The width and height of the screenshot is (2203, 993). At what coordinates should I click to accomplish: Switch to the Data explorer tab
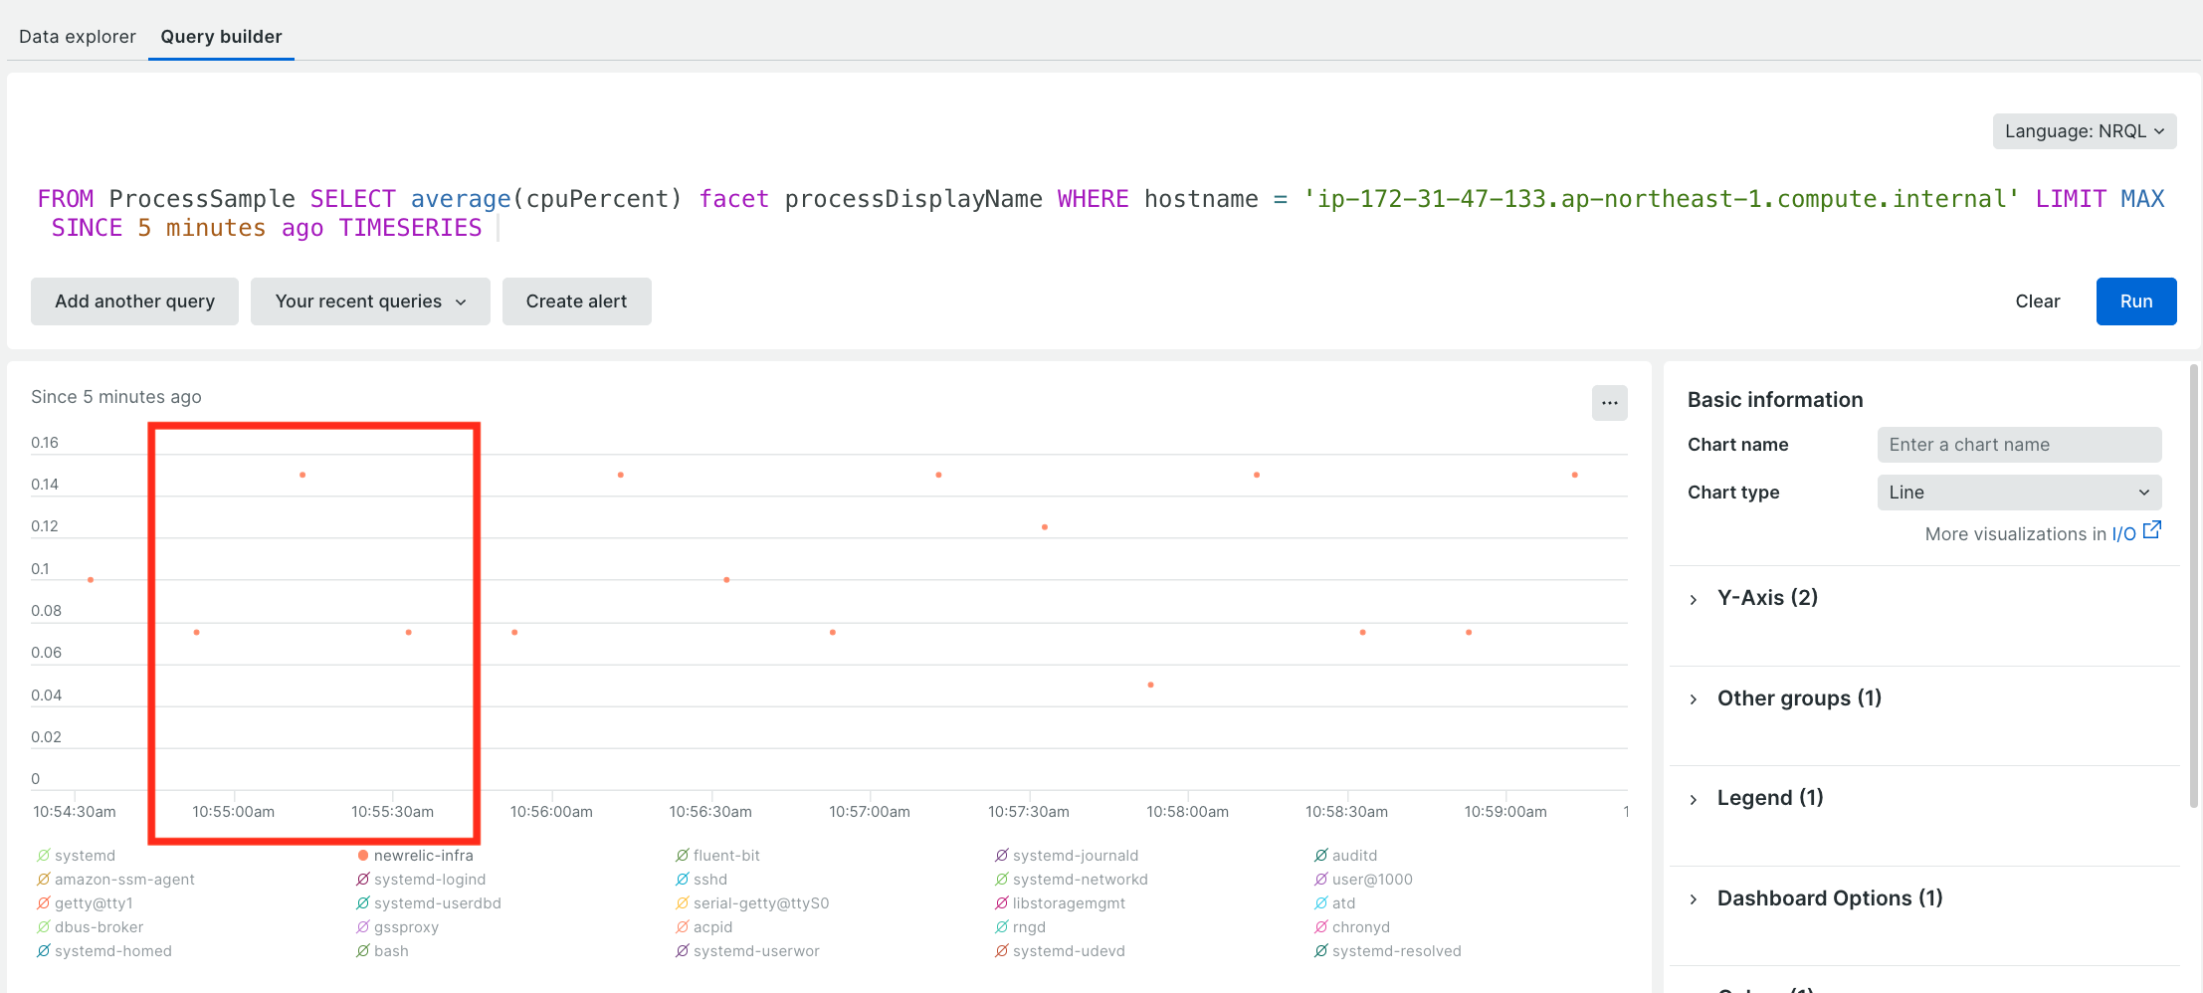pos(78,37)
